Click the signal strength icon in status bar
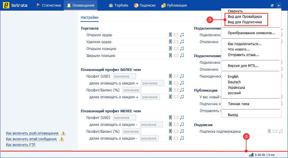Viewport: 288px width, 158px height. tap(251, 155)
